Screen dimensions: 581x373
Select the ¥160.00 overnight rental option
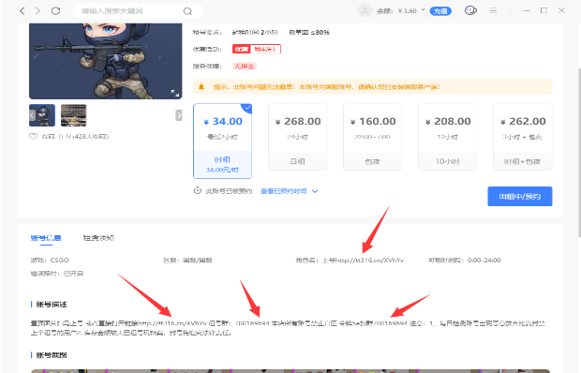tap(372, 137)
